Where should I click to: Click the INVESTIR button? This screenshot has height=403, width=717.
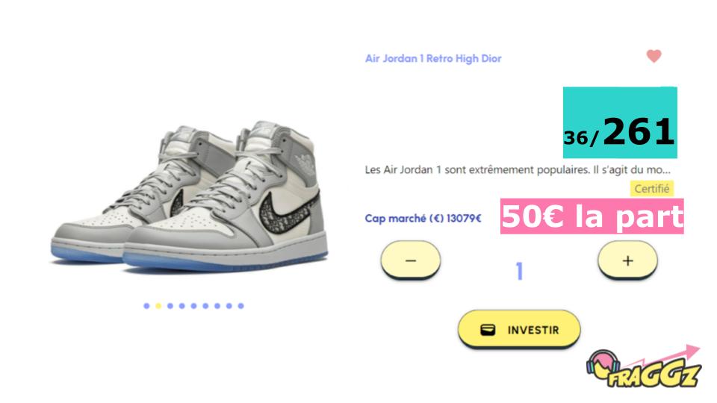[x=519, y=329]
